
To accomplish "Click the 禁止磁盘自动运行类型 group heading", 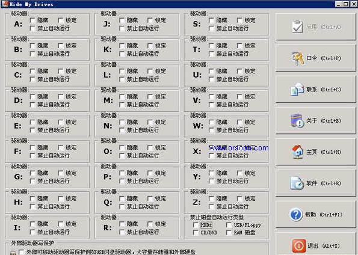I will [x=217, y=217].
